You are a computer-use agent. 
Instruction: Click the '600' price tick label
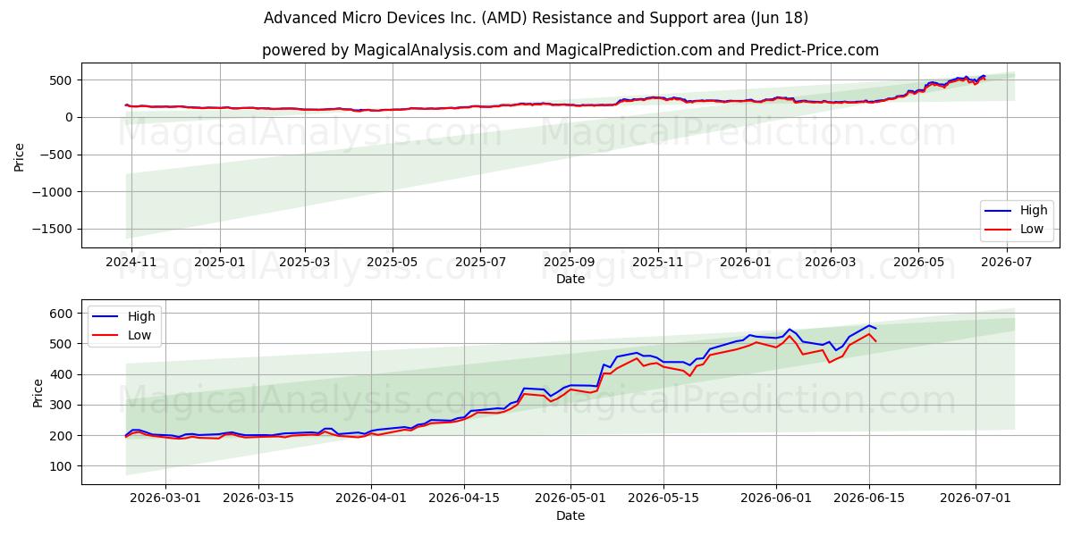(x=63, y=314)
